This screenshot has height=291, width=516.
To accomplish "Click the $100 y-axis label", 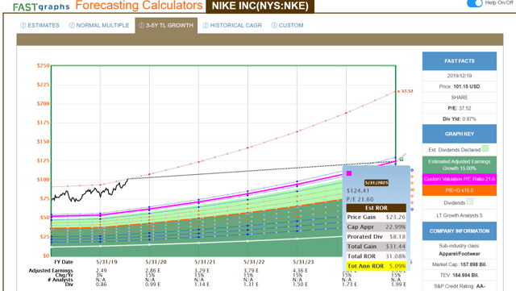I will click(43, 180).
